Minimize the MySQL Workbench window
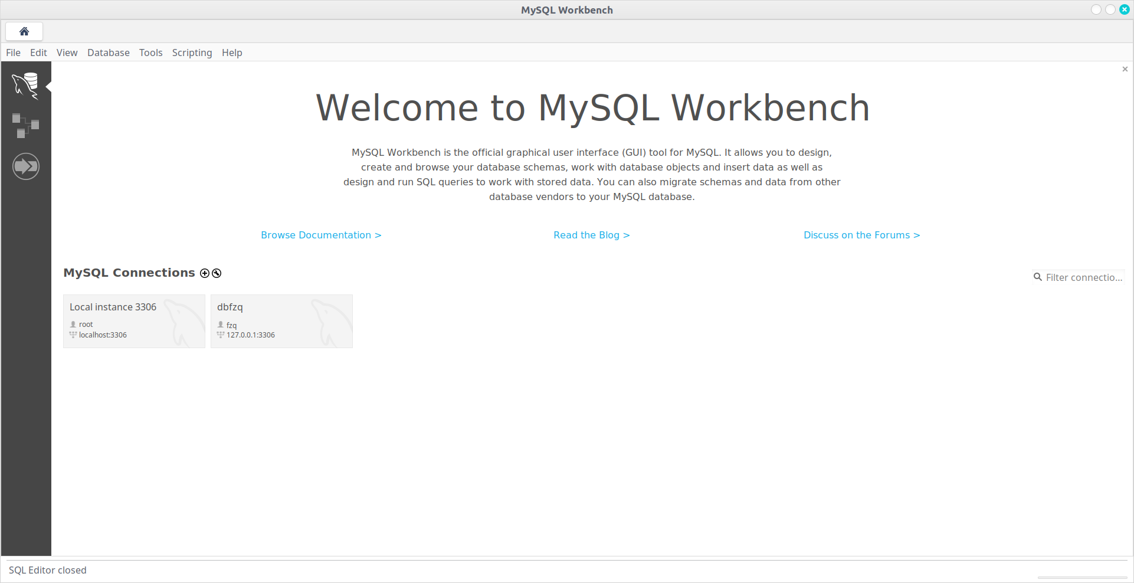The height and width of the screenshot is (583, 1134). (1096, 9)
